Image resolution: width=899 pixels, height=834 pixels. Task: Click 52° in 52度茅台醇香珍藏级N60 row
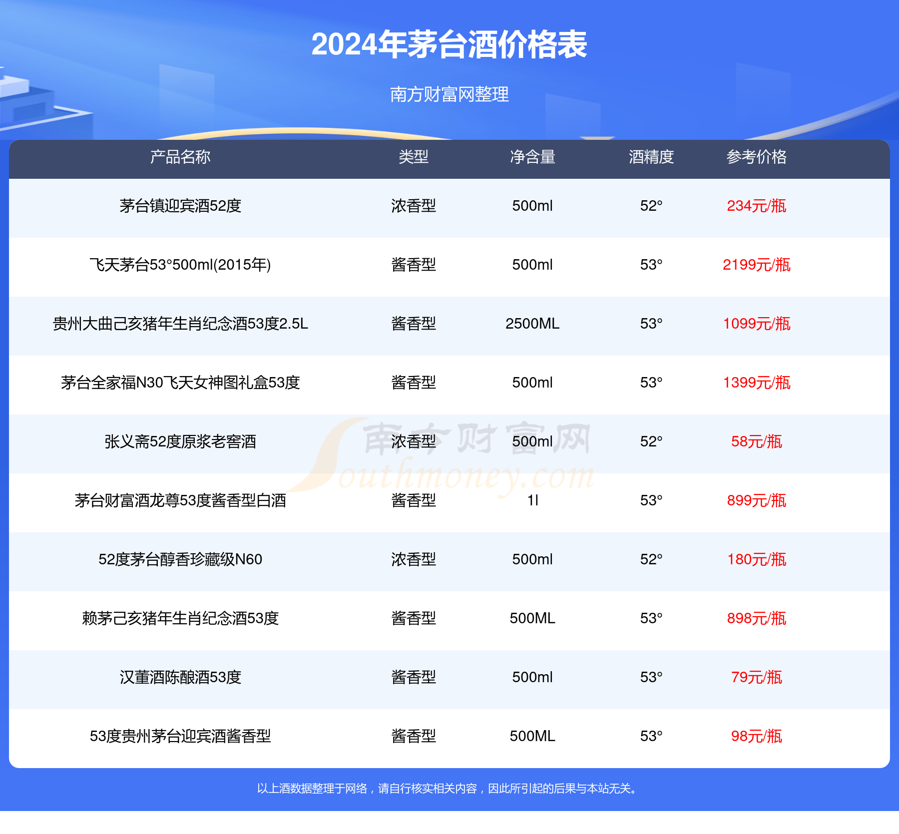pos(651,559)
